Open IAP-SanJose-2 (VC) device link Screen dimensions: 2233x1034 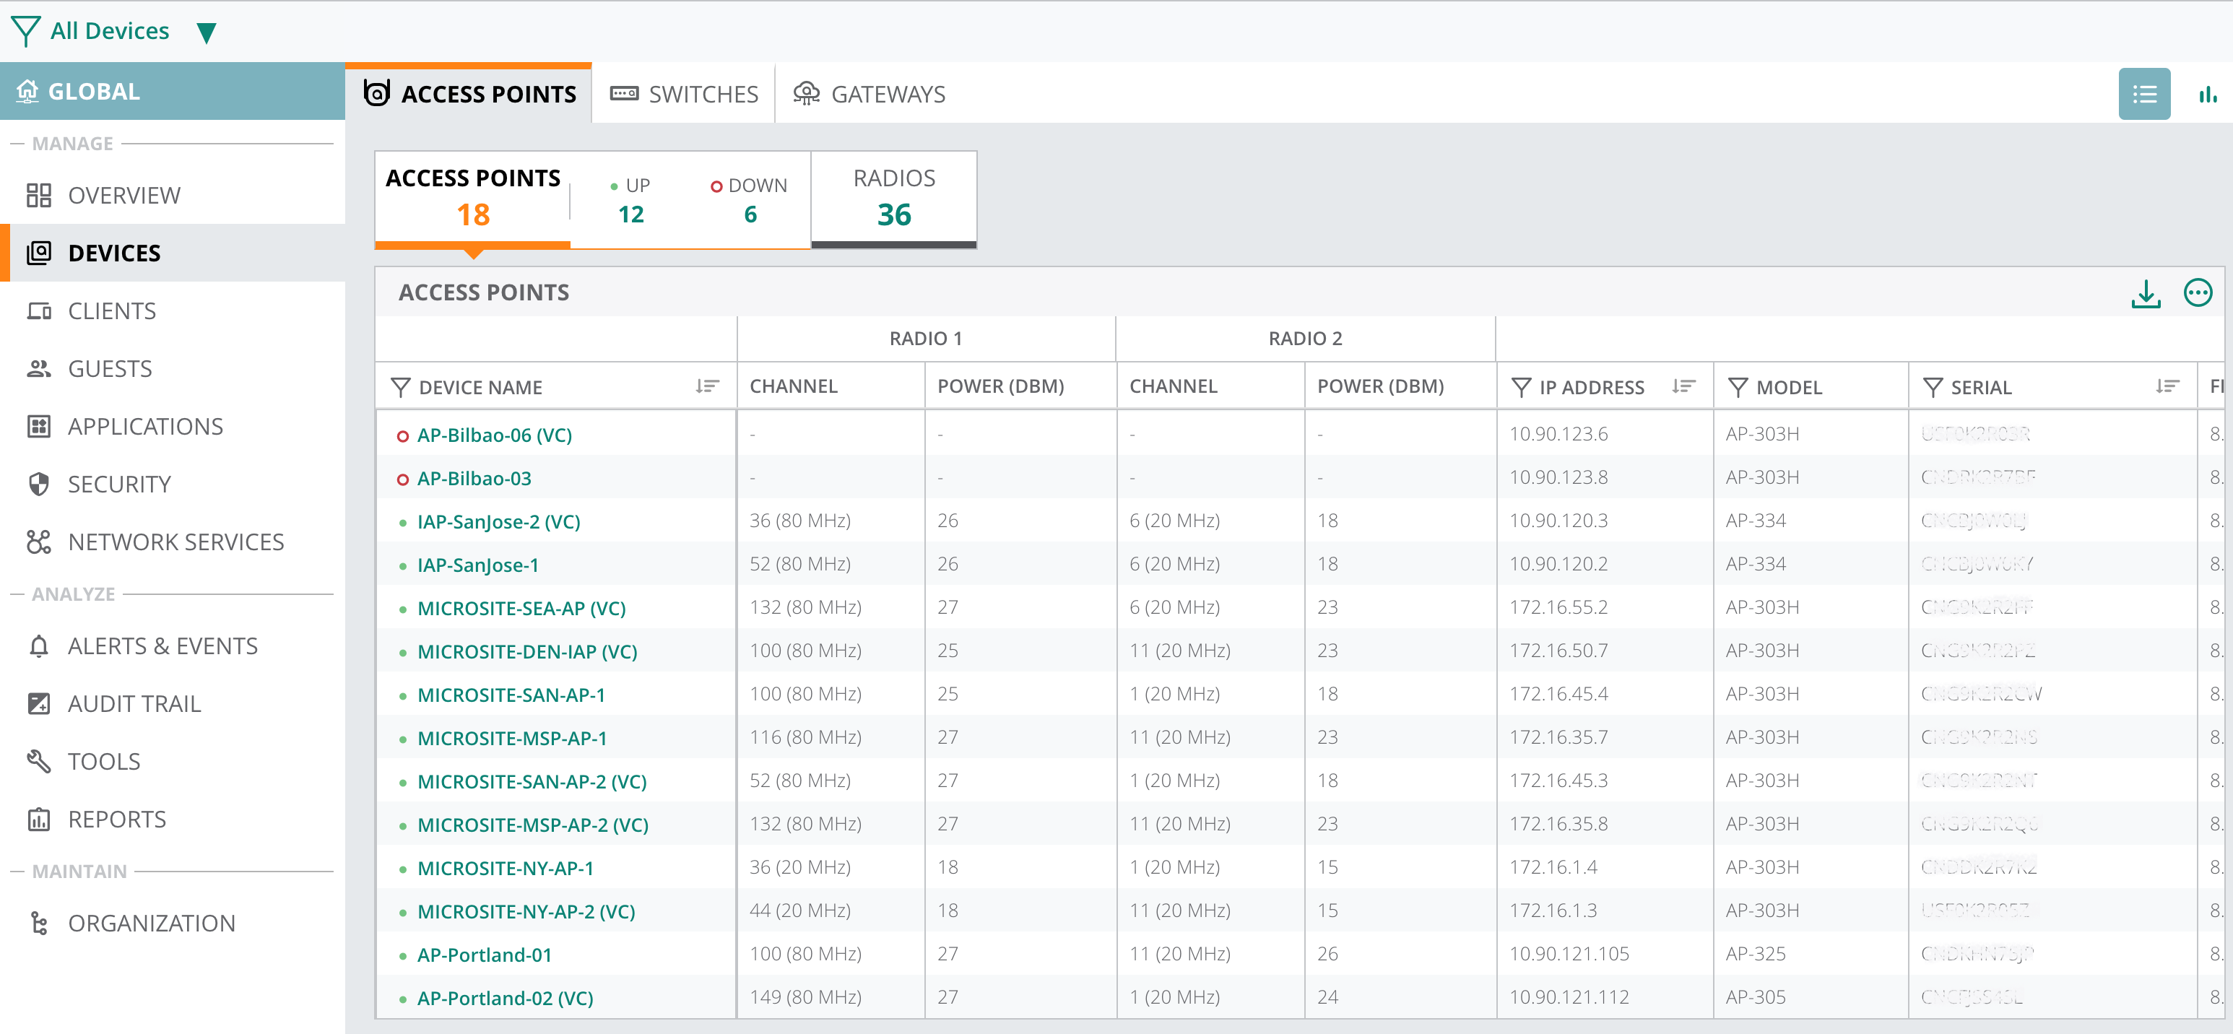coord(498,522)
